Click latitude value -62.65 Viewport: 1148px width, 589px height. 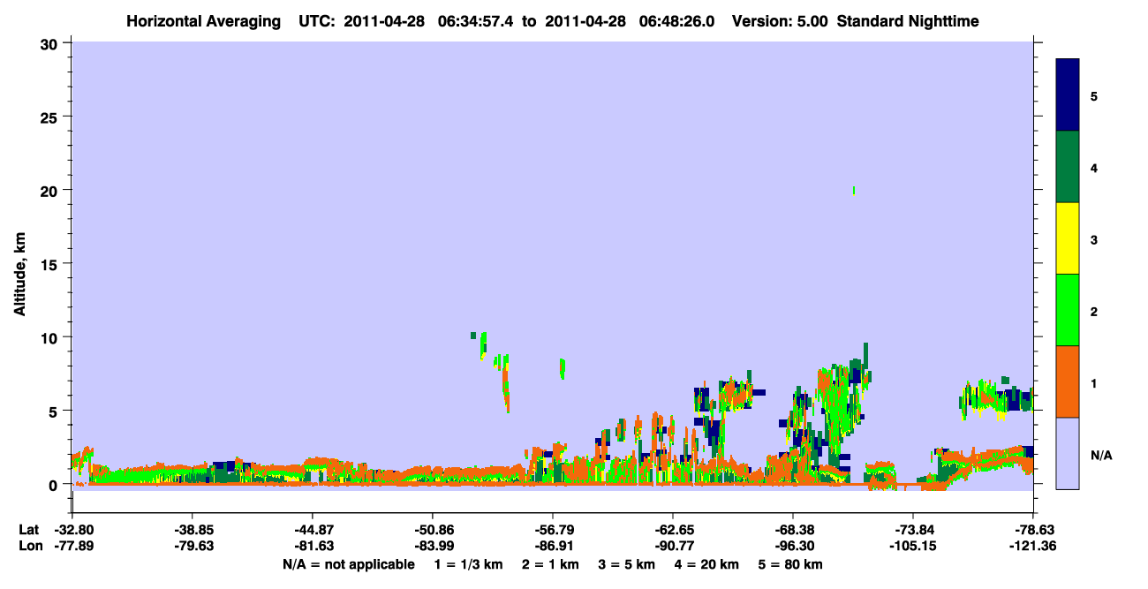coord(672,530)
